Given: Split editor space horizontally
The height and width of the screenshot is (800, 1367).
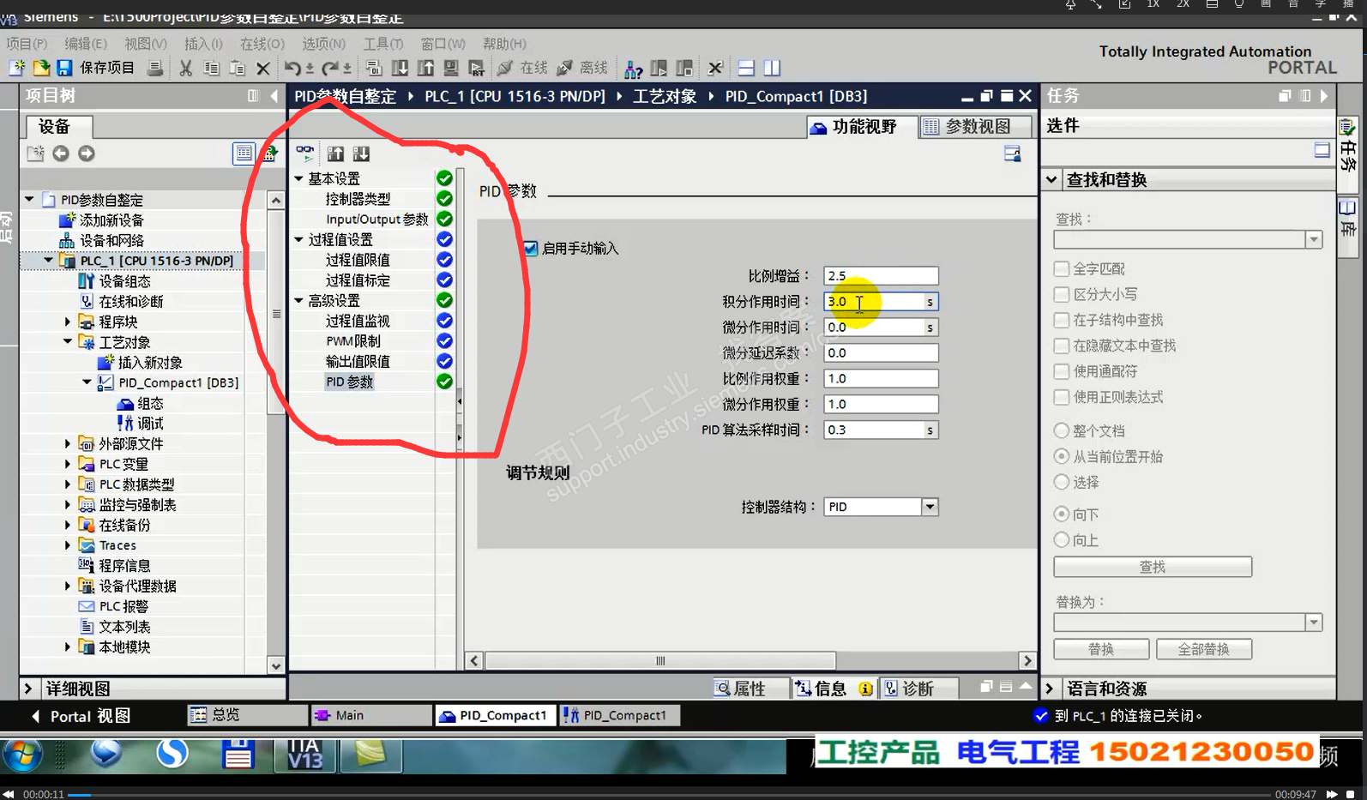Looking at the screenshot, I should [x=746, y=68].
